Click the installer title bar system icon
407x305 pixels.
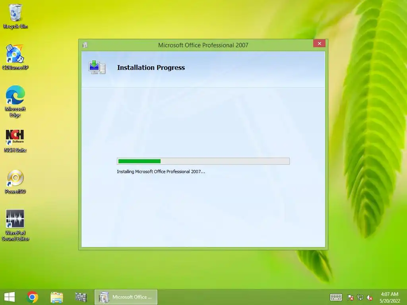tap(85, 45)
